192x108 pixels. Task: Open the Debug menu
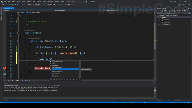(29, 1)
